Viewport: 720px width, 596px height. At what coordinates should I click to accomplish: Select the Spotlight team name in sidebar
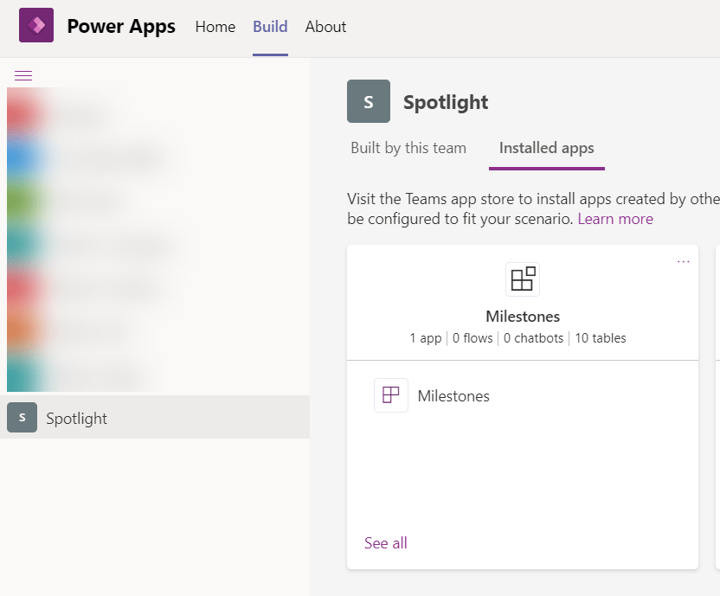pos(77,419)
